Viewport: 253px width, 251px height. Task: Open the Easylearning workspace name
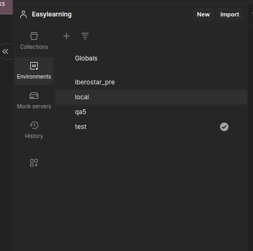(x=52, y=14)
